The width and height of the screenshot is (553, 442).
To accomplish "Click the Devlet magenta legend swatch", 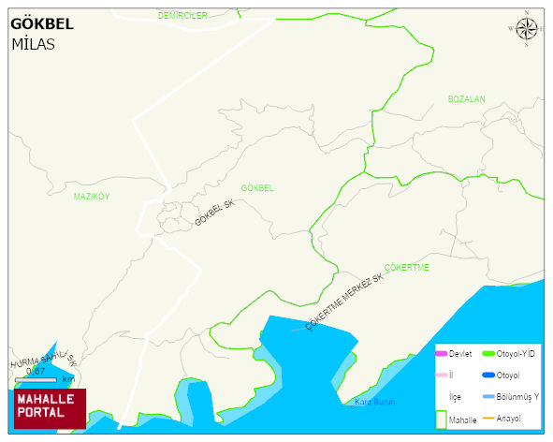I will tap(441, 353).
